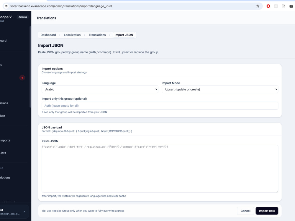Click into the Paste JSON text area
The image size is (295, 221).
coord(160,169)
